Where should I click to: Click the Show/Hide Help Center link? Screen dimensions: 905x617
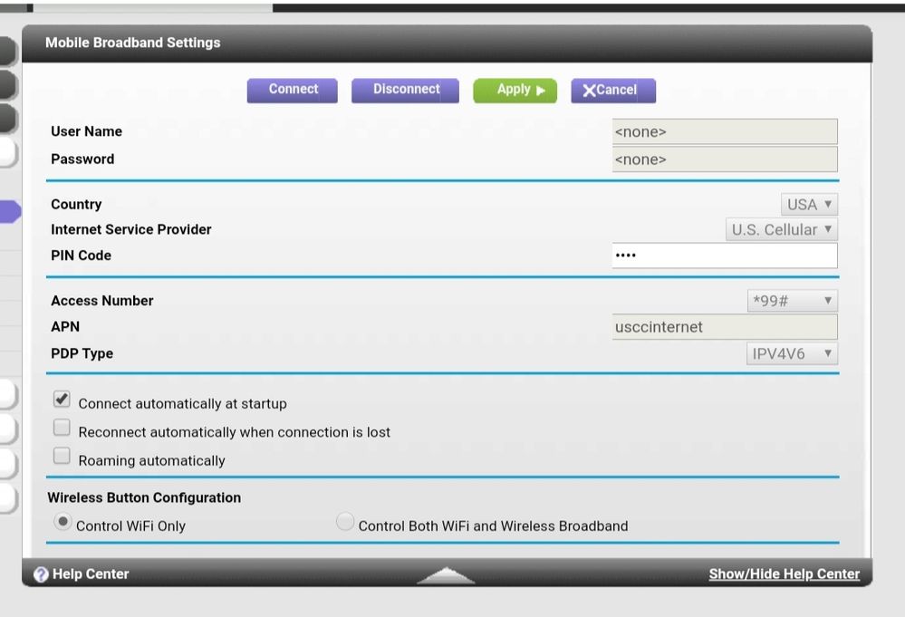[784, 574]
